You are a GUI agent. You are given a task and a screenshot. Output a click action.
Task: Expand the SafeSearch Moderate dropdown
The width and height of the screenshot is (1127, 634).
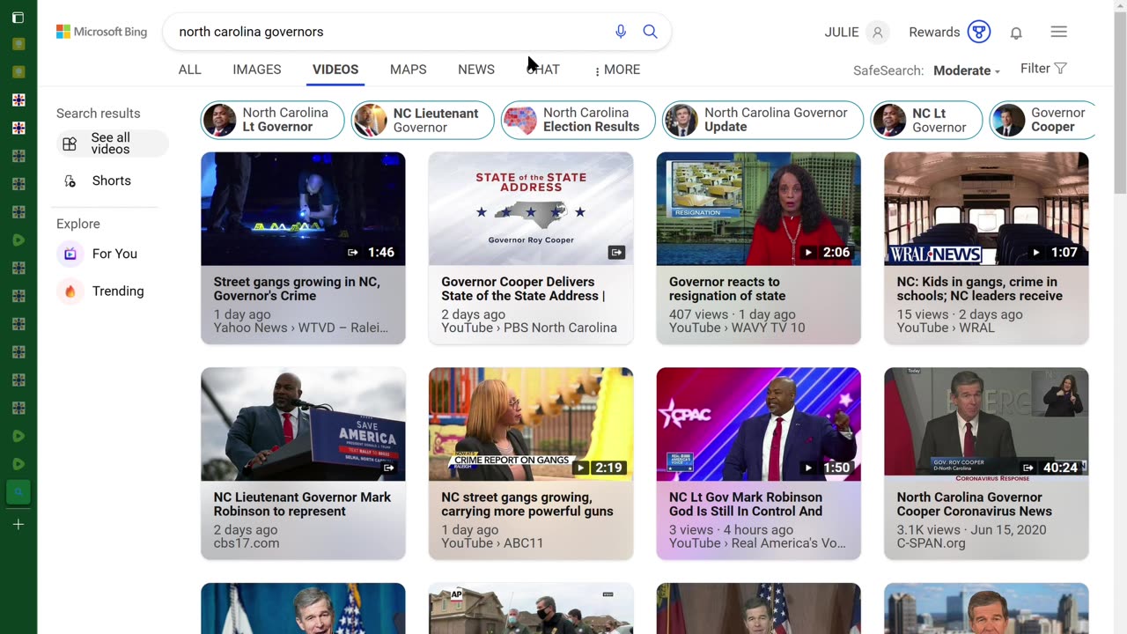coord(967,70)
